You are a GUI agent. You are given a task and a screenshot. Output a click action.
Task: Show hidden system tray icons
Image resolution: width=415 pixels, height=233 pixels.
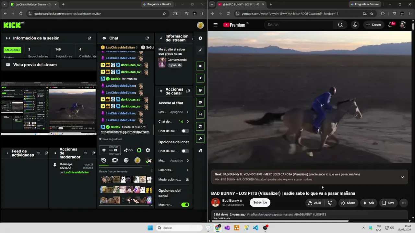pyautogui.click(x=363, y=228)
